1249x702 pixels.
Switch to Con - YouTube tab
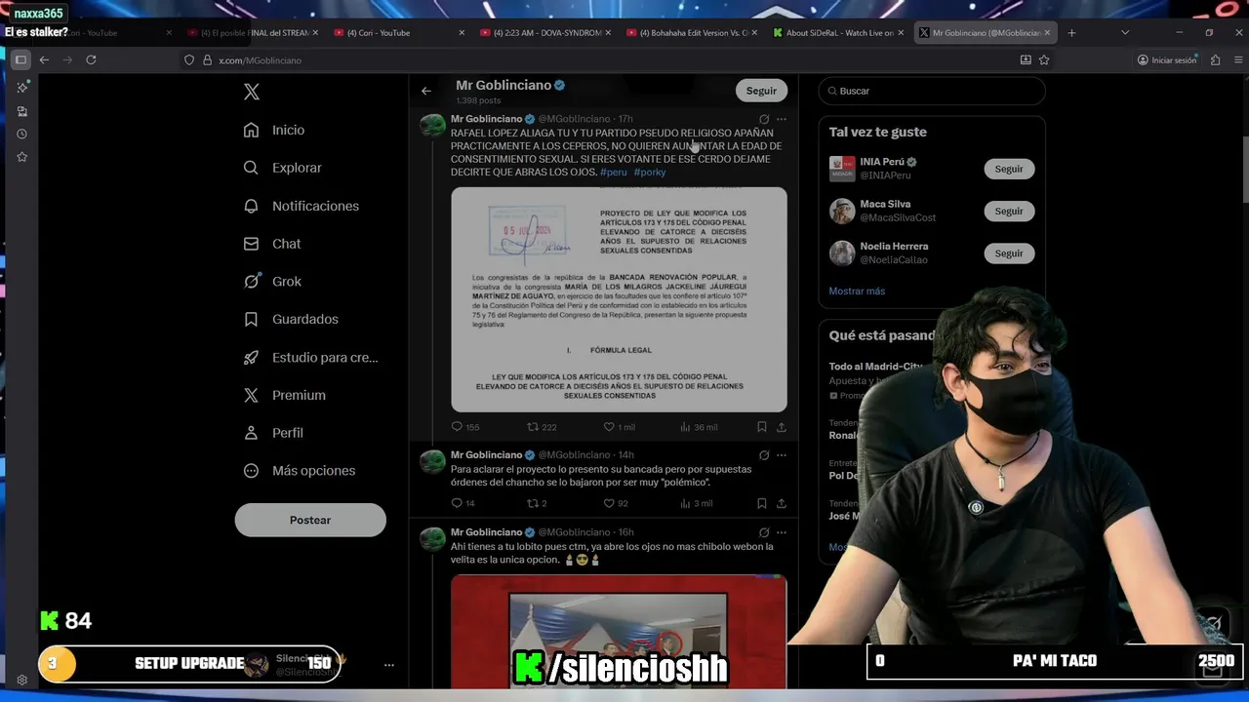coord(400,32)
